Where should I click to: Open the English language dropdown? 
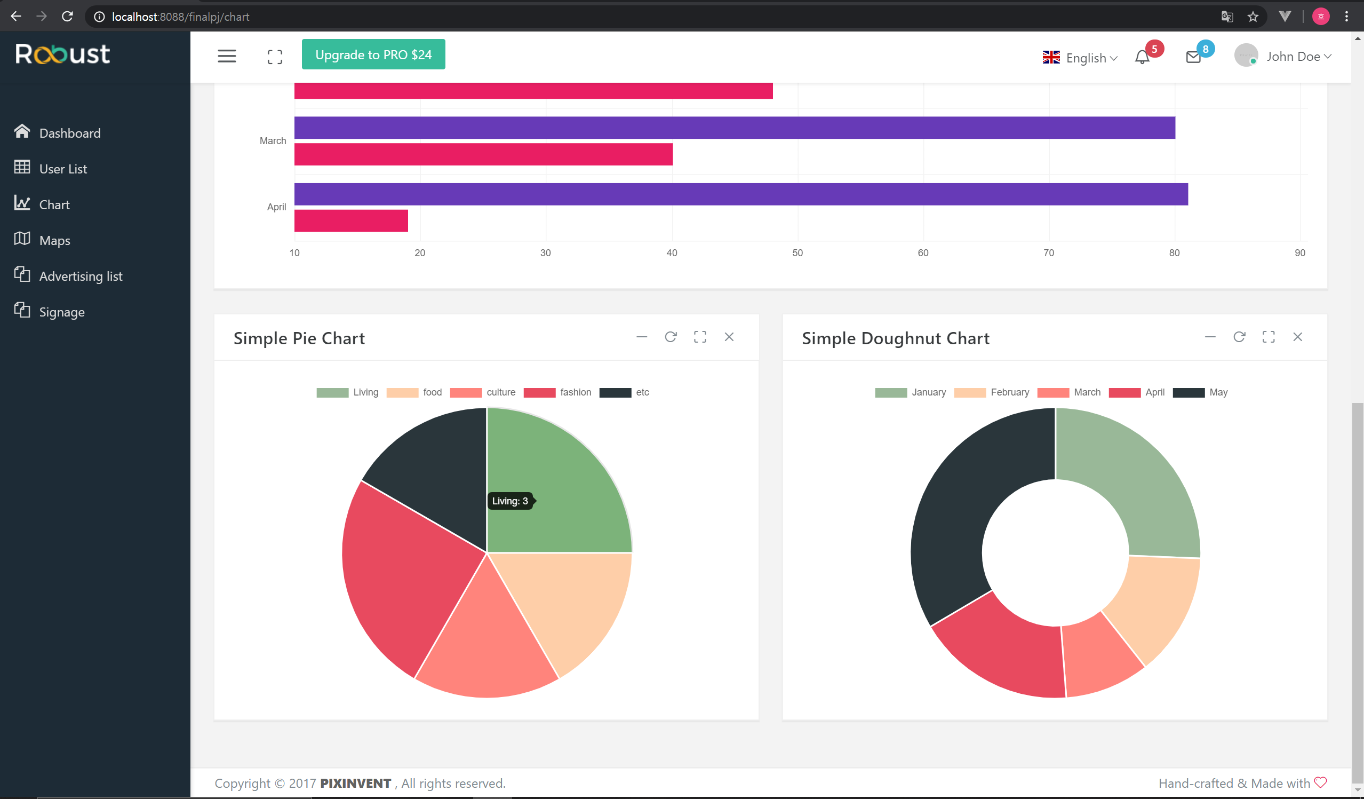(x=1080, y=58)
